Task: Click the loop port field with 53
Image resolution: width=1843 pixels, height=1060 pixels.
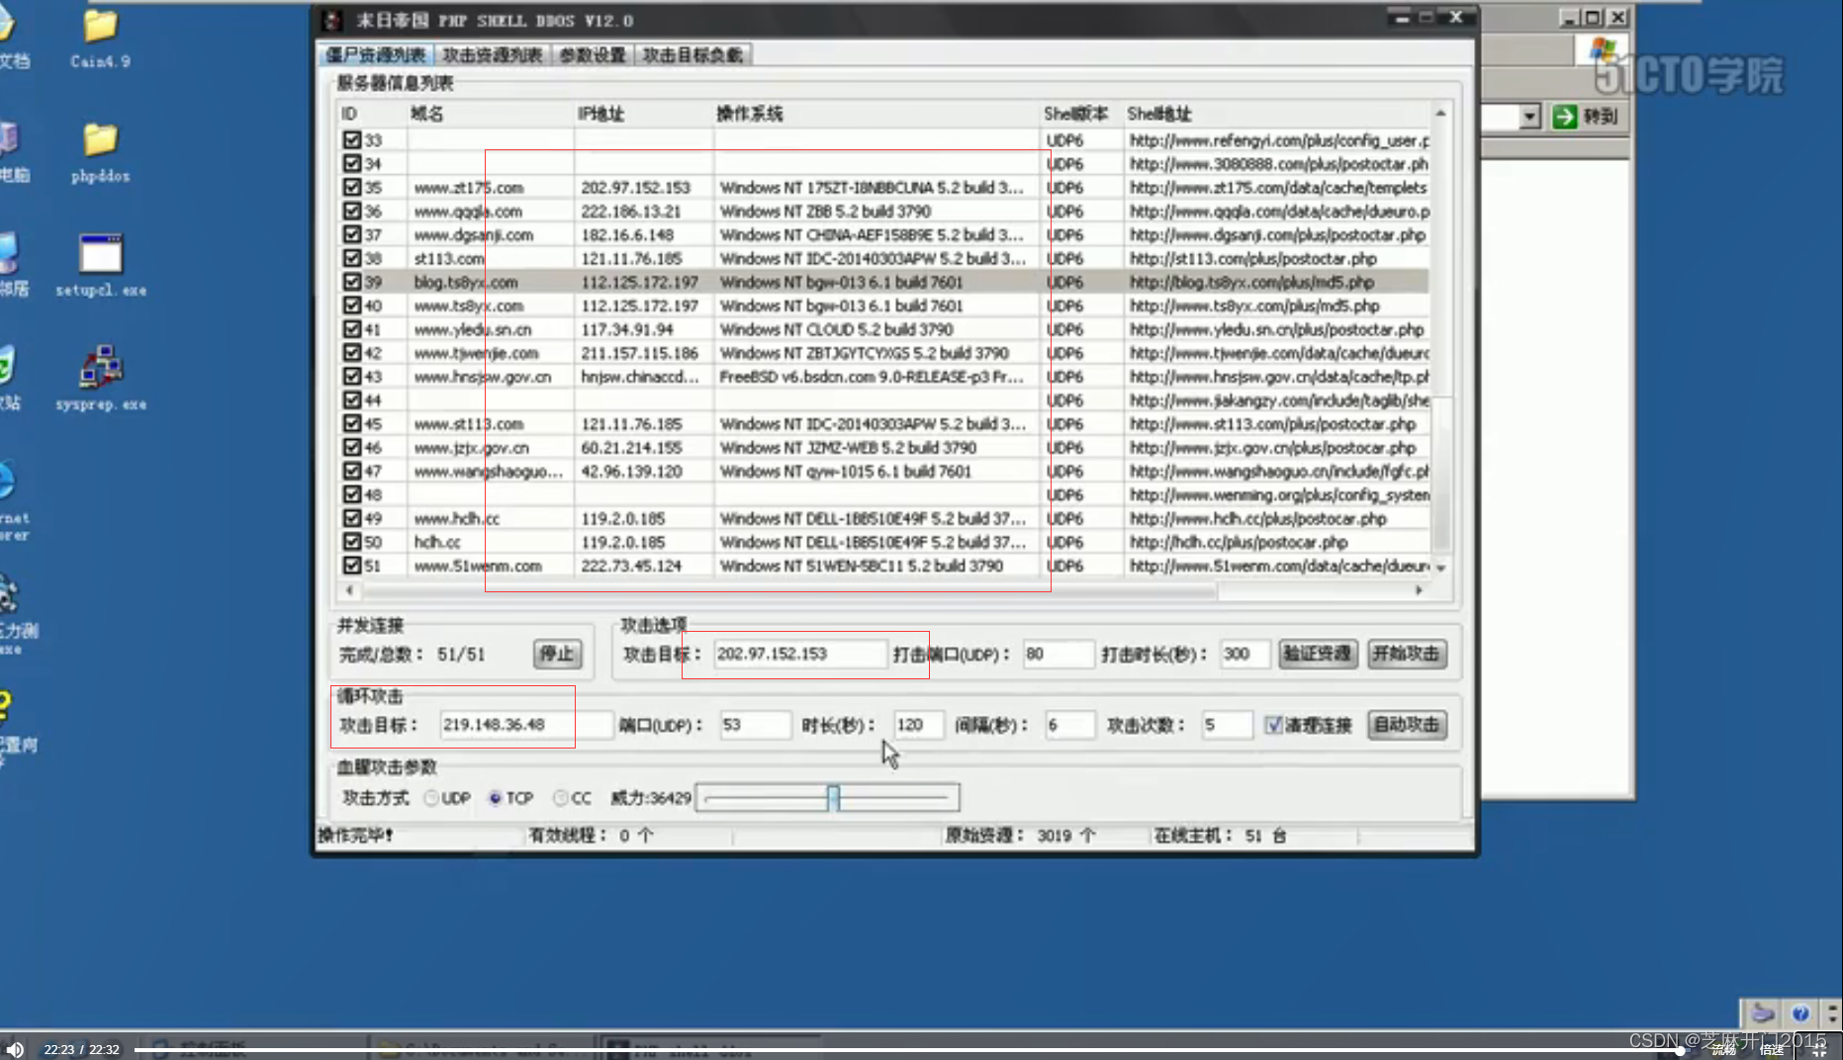Action: 754,725
